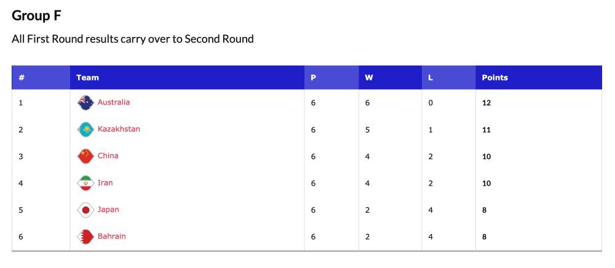Open the Bahrain team link

(112, 236)
